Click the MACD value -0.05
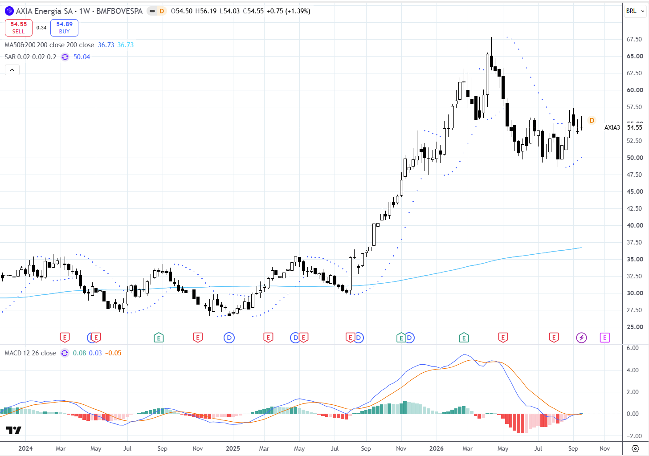 [113, 353]
